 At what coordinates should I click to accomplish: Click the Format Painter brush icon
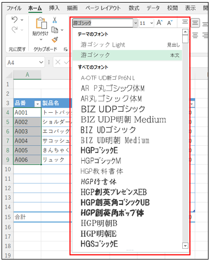55,40
